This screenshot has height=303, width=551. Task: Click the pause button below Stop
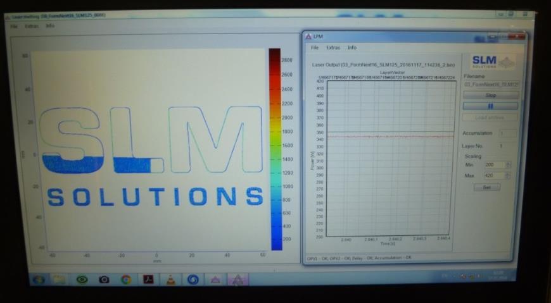[x=490, y=106]
